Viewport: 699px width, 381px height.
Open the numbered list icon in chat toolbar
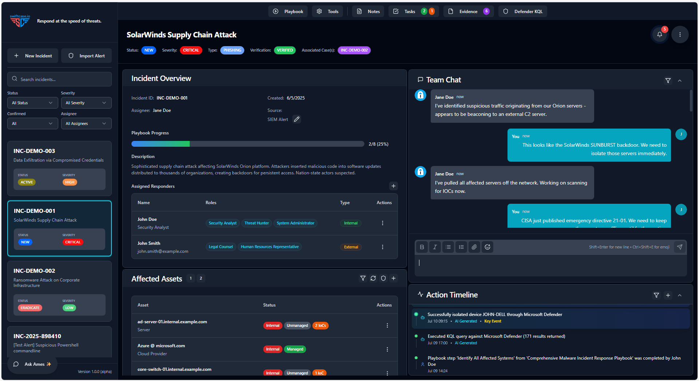tap(461, 247)
